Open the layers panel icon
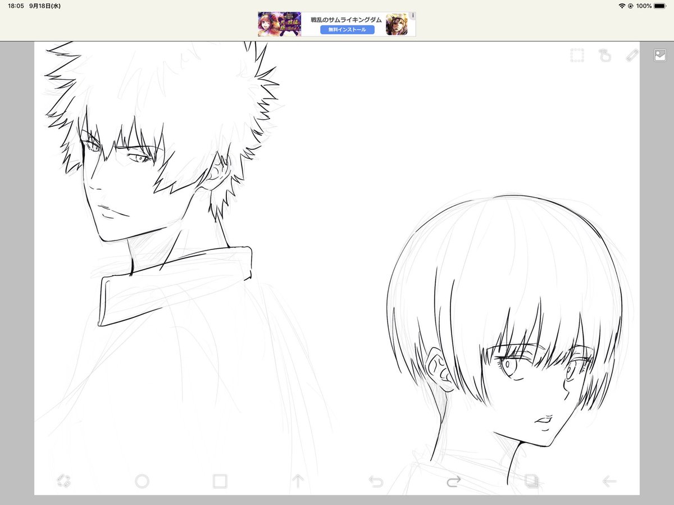This screenshot has height=505, width=674. coord(531,481)
